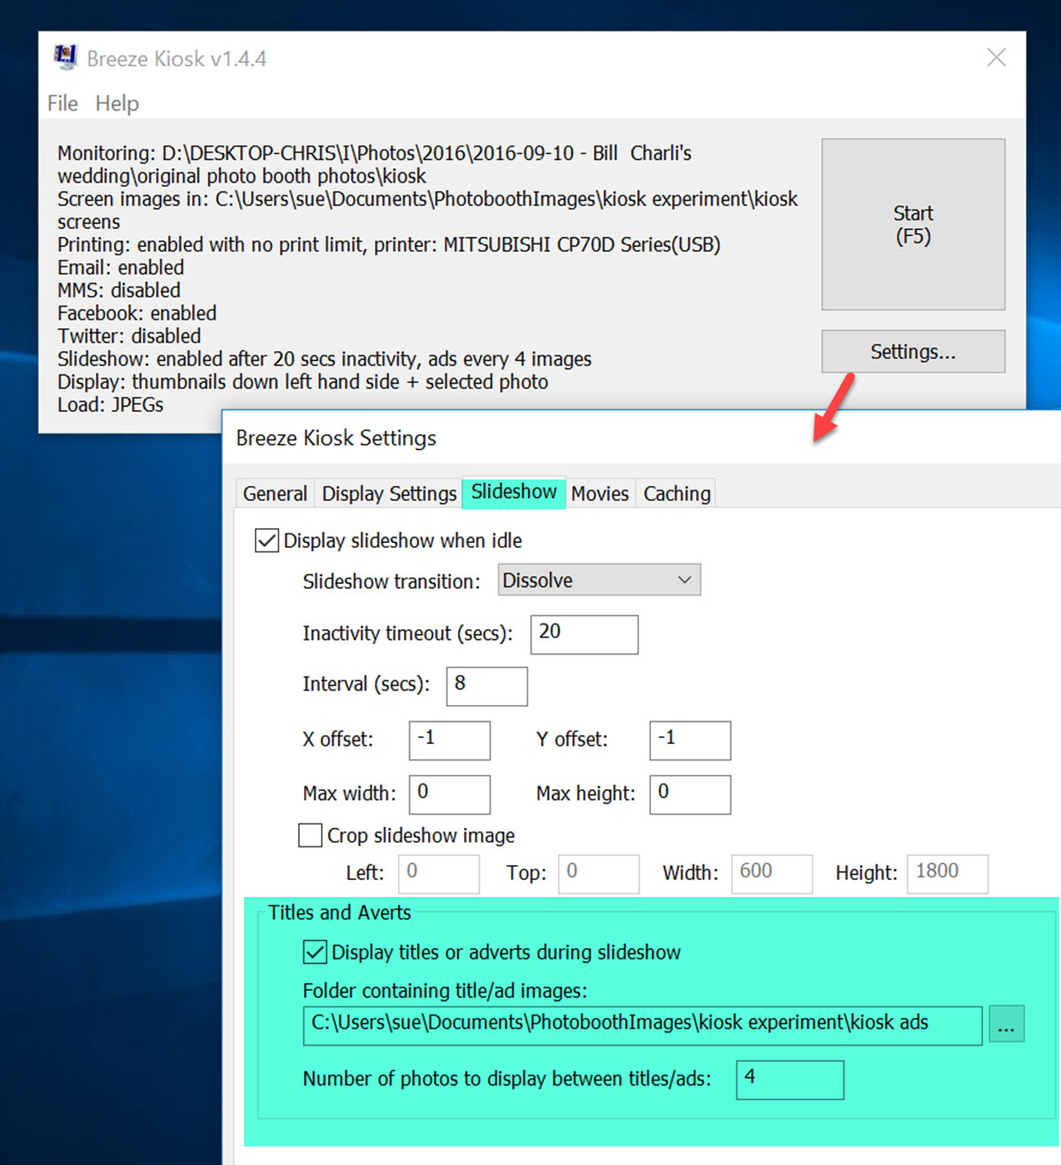
Task: Click the title/ad images folder path field
Action: click(x=643, y=1025)
